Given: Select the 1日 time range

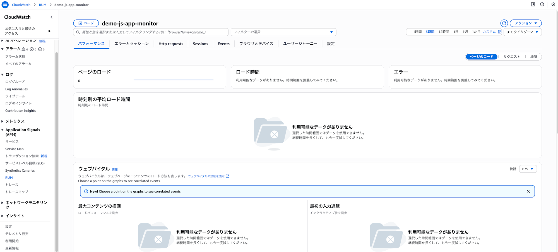Looking at the screenshot, I should click(x=456, y=32).
